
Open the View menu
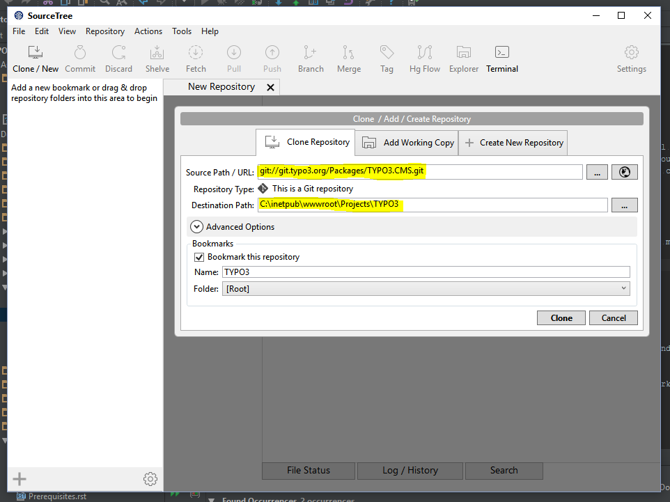point(67,31)
